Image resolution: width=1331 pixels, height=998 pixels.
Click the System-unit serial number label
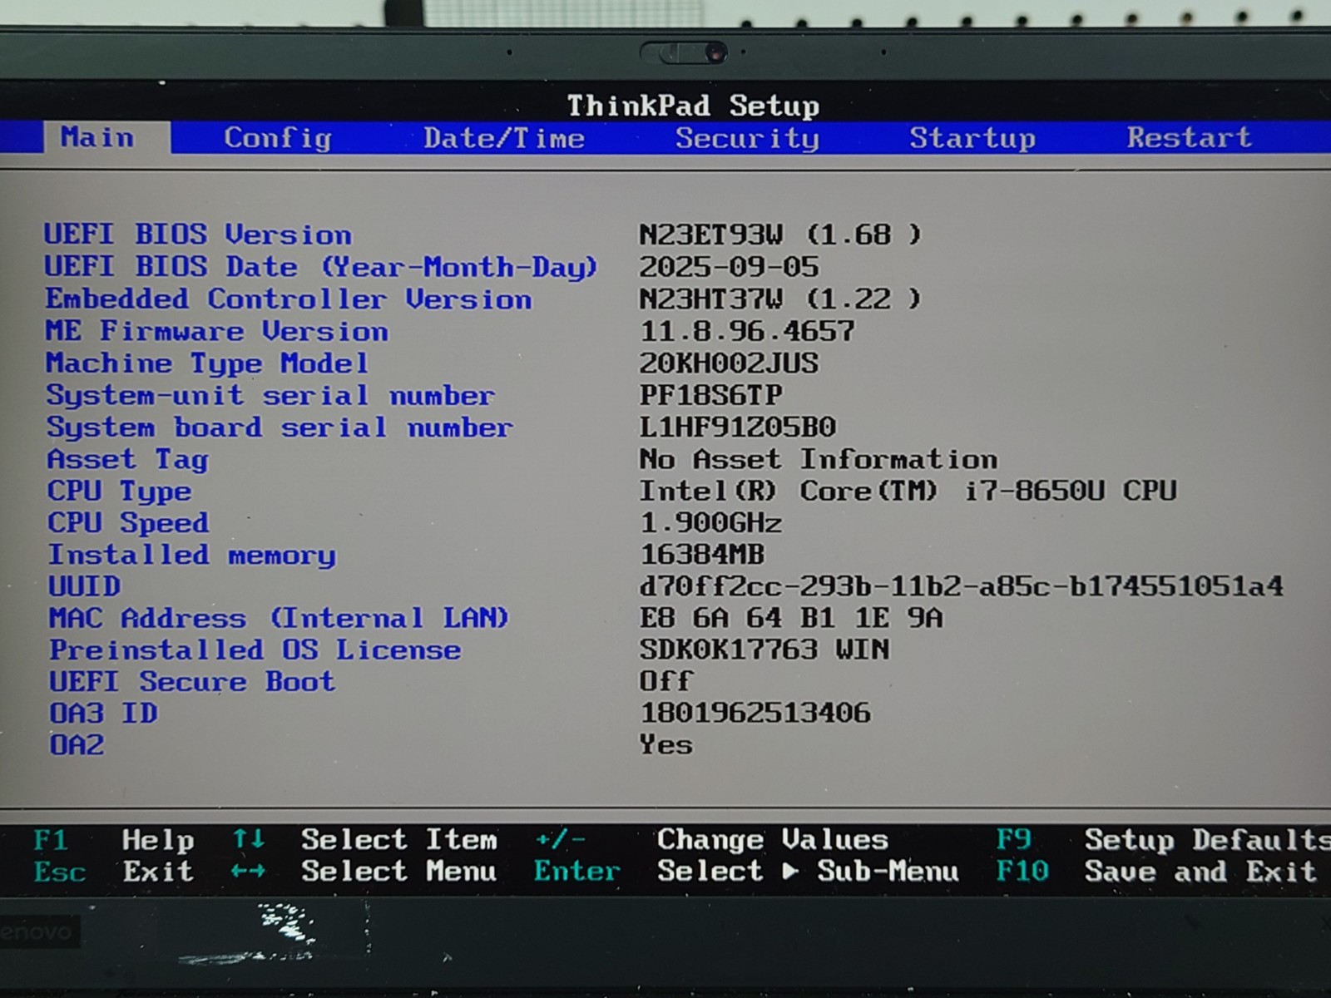[x=270, y=395]
